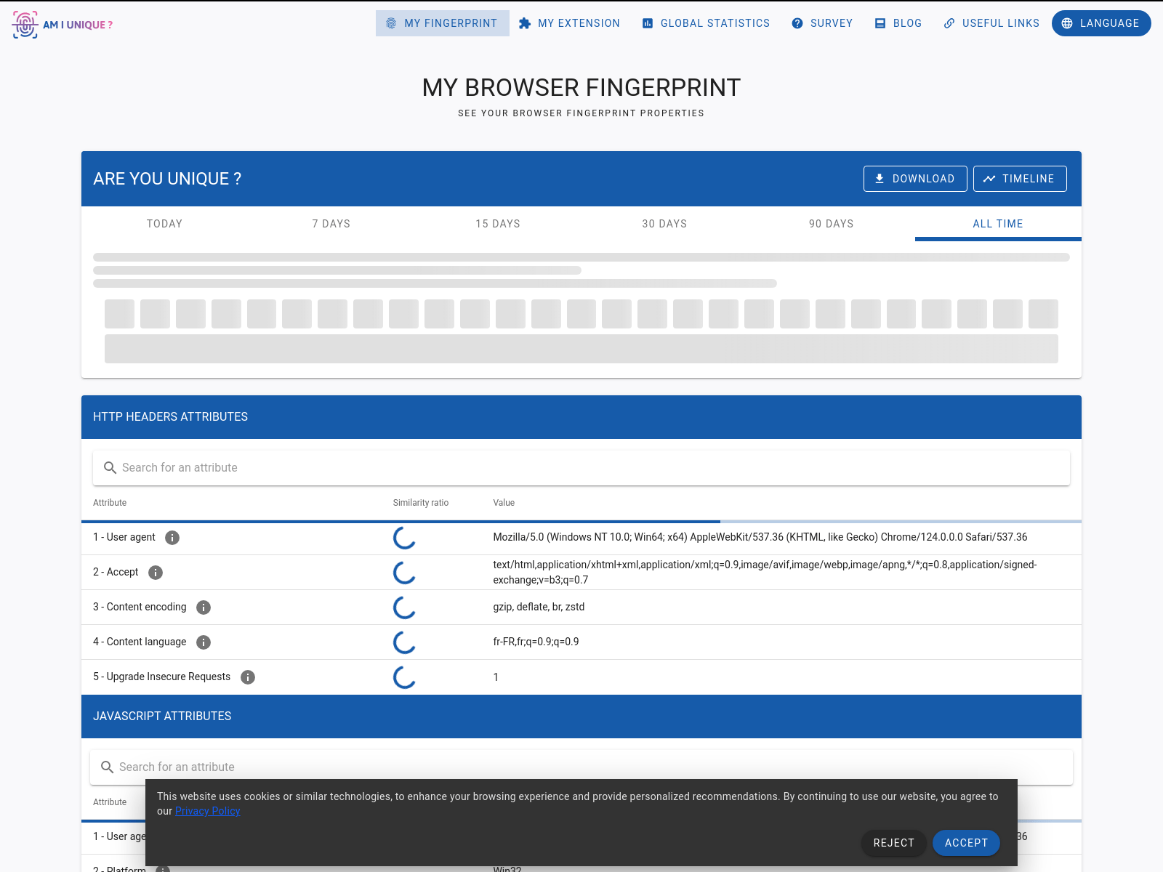Screen dimensions: 1163x872
Task: Select the '3 - Content encoding' row label
Action: 140,607
